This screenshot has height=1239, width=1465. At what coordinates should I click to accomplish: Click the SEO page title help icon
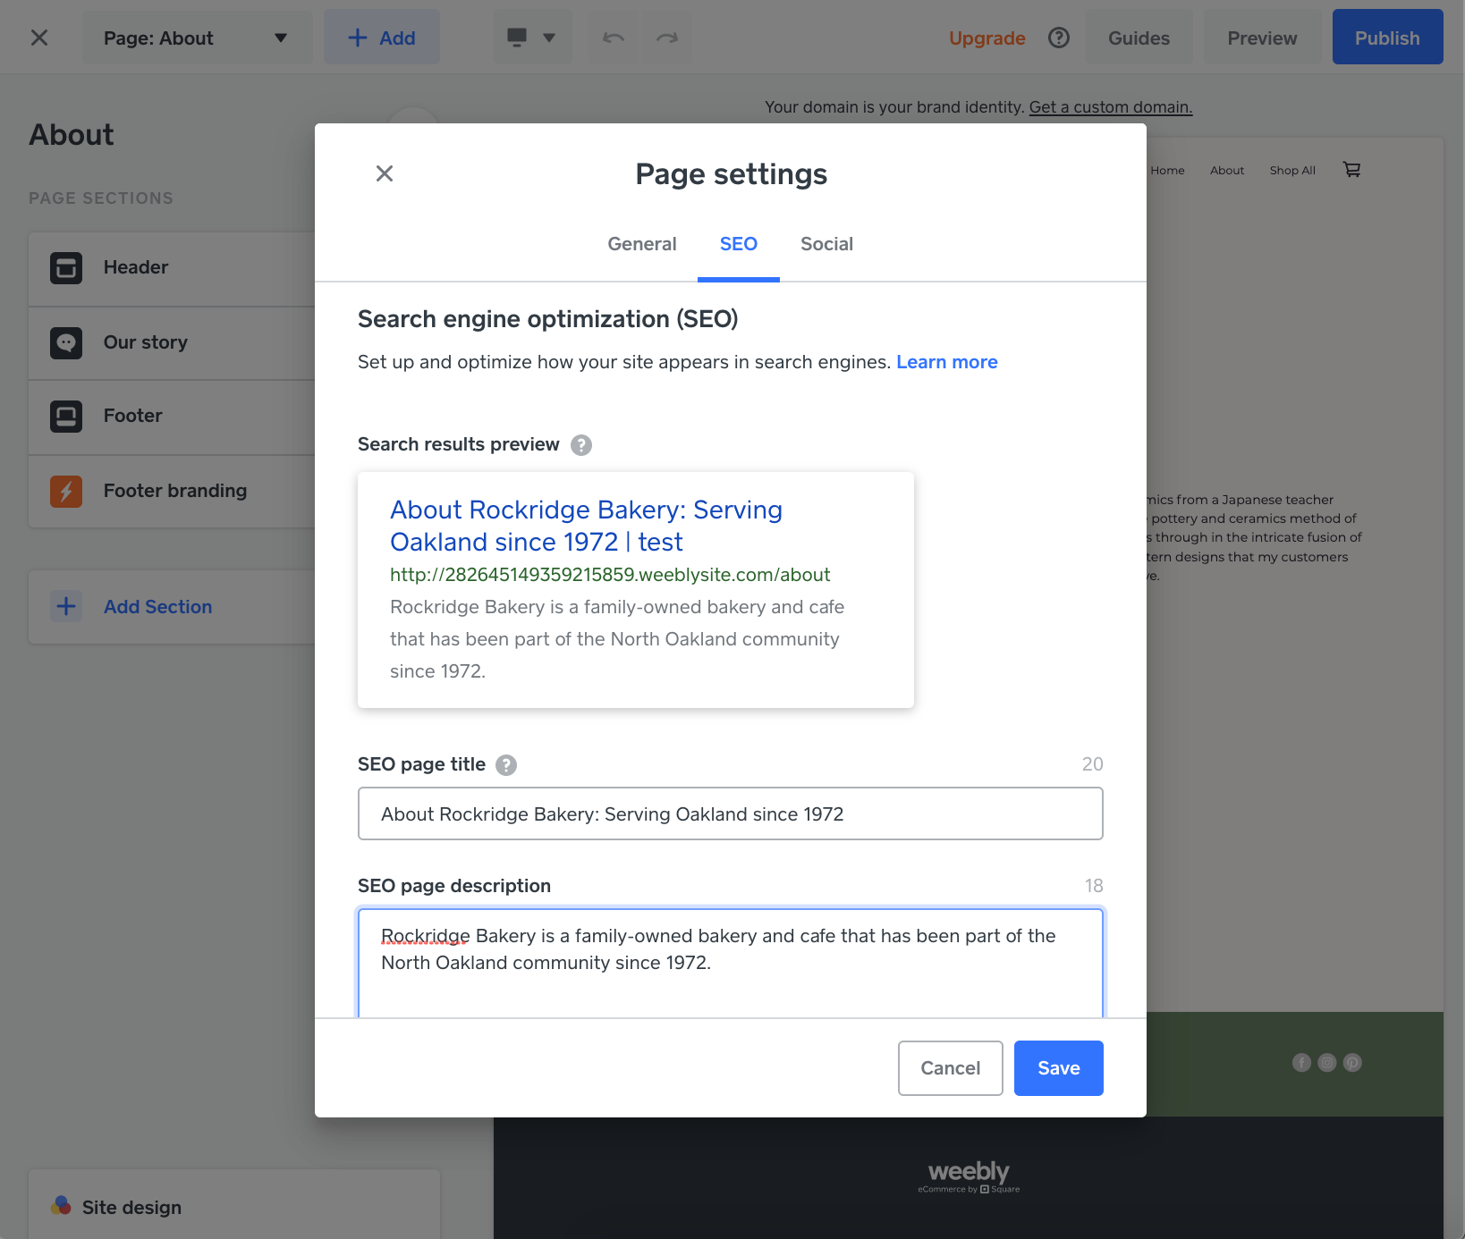[506, 765]
